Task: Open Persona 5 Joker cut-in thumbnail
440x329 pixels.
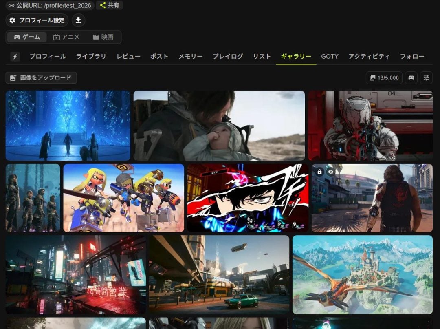Action: click(x=248, y=198)
